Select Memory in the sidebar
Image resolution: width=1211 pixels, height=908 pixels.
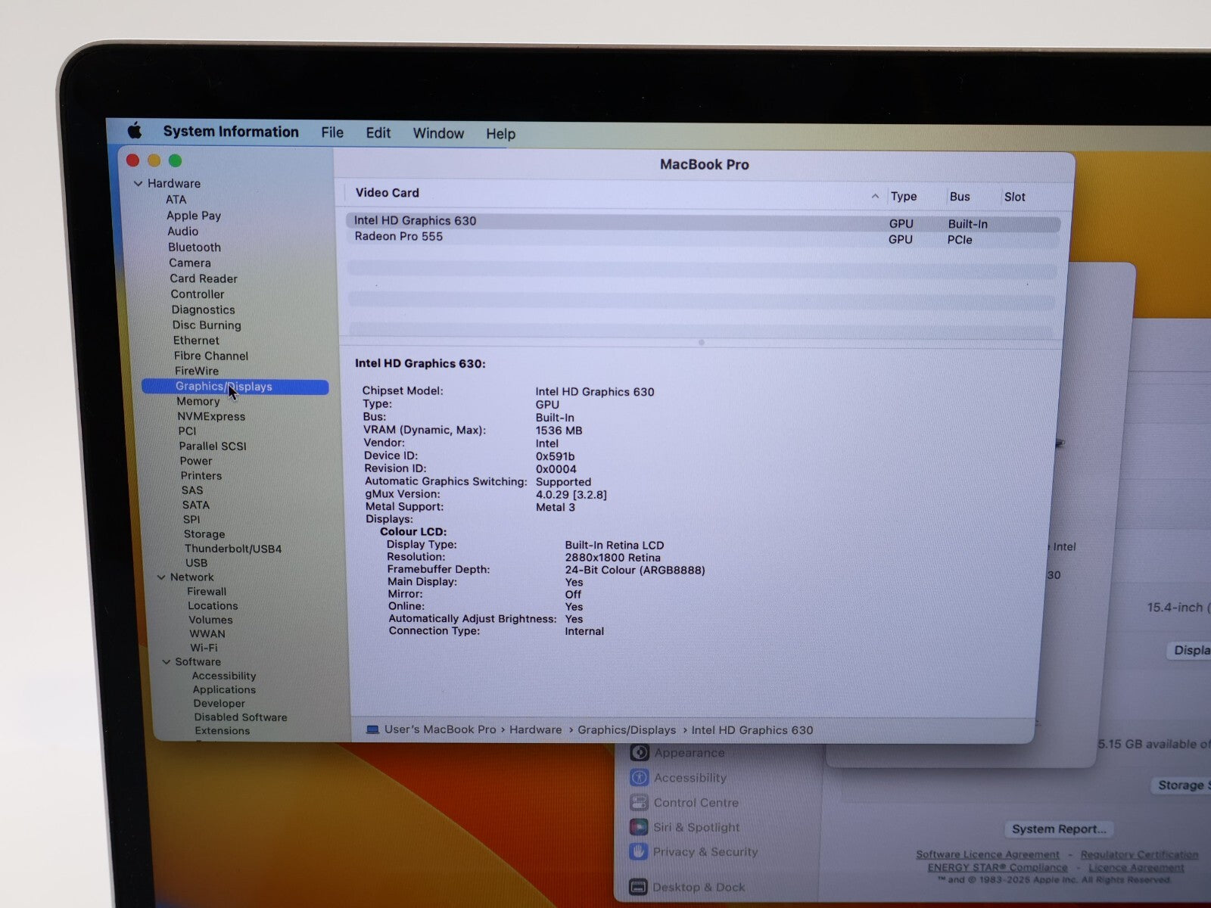198,402
